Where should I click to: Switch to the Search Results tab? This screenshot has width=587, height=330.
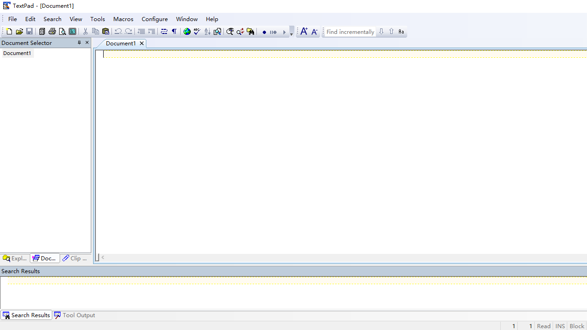point(26,315)
